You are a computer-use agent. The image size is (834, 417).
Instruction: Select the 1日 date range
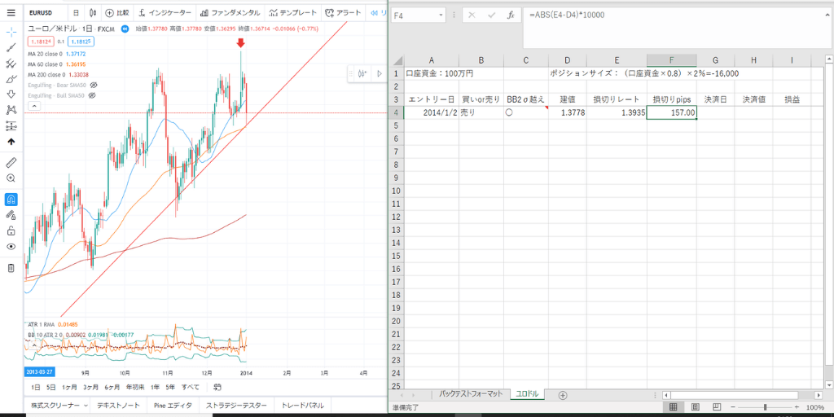point(36,387)
